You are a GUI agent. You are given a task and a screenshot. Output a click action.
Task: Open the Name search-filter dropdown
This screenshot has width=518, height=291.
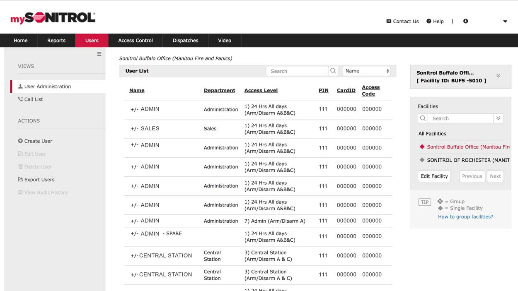[366, 71]
